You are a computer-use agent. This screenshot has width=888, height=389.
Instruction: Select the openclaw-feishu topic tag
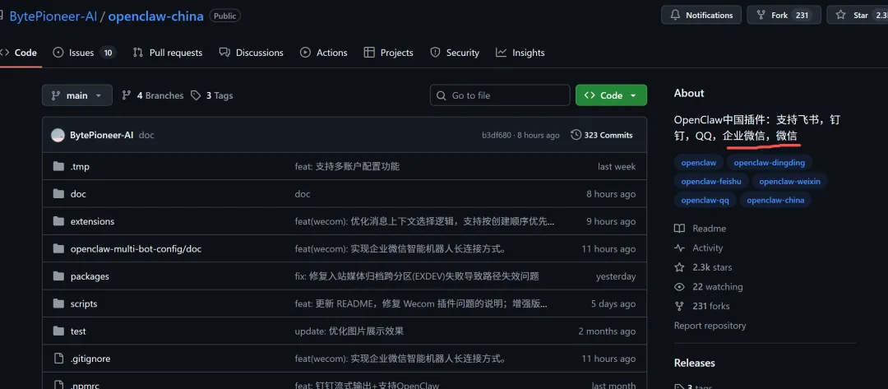711,181
